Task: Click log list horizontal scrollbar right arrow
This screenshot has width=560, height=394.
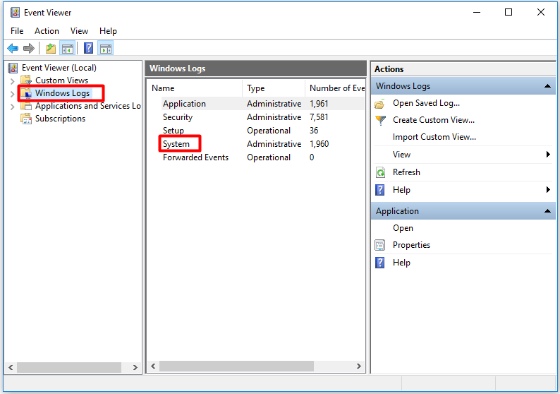Action: [359, 366]
